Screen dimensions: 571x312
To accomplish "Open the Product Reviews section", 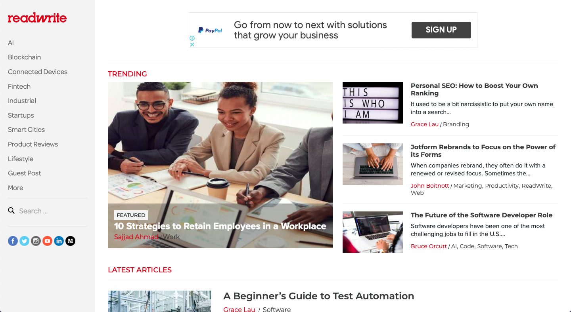I will (x=33, y=144).
